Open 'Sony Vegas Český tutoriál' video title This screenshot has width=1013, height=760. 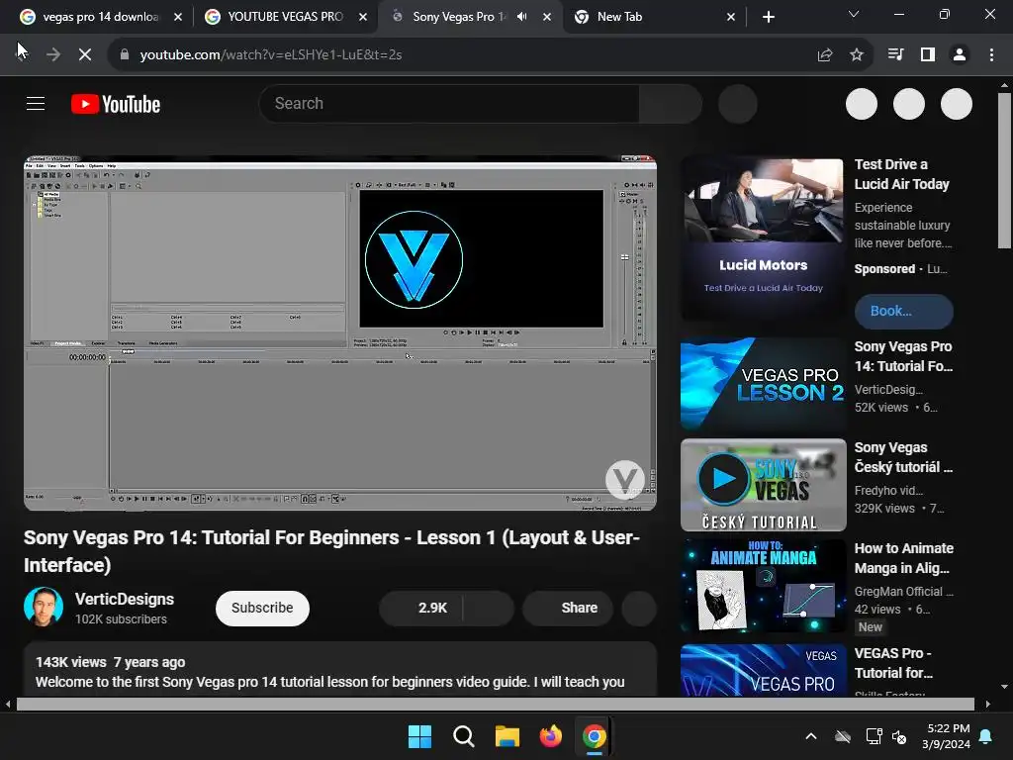pyautogui.click(x=903, y=457)
